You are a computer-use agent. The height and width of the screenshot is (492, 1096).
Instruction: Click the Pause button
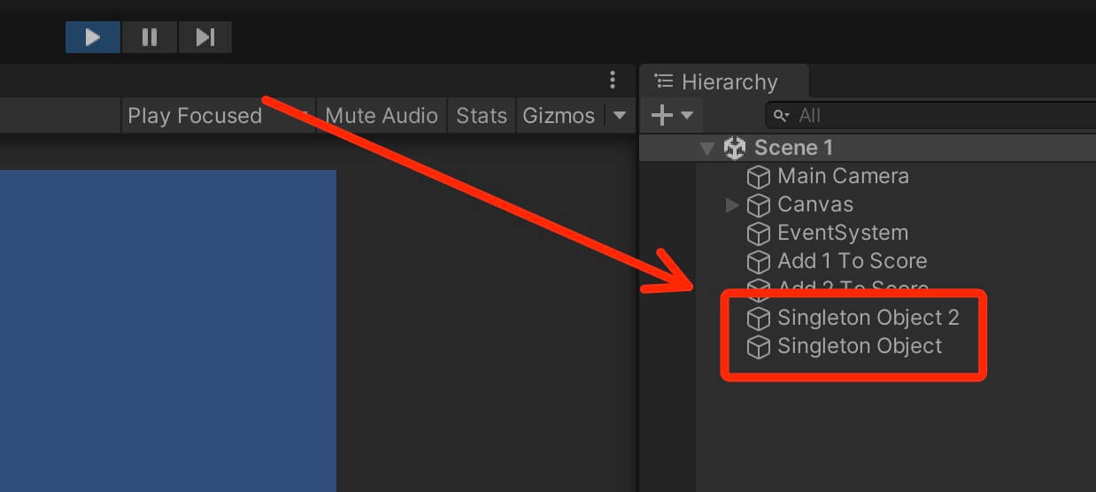click(x=149, y=37)
